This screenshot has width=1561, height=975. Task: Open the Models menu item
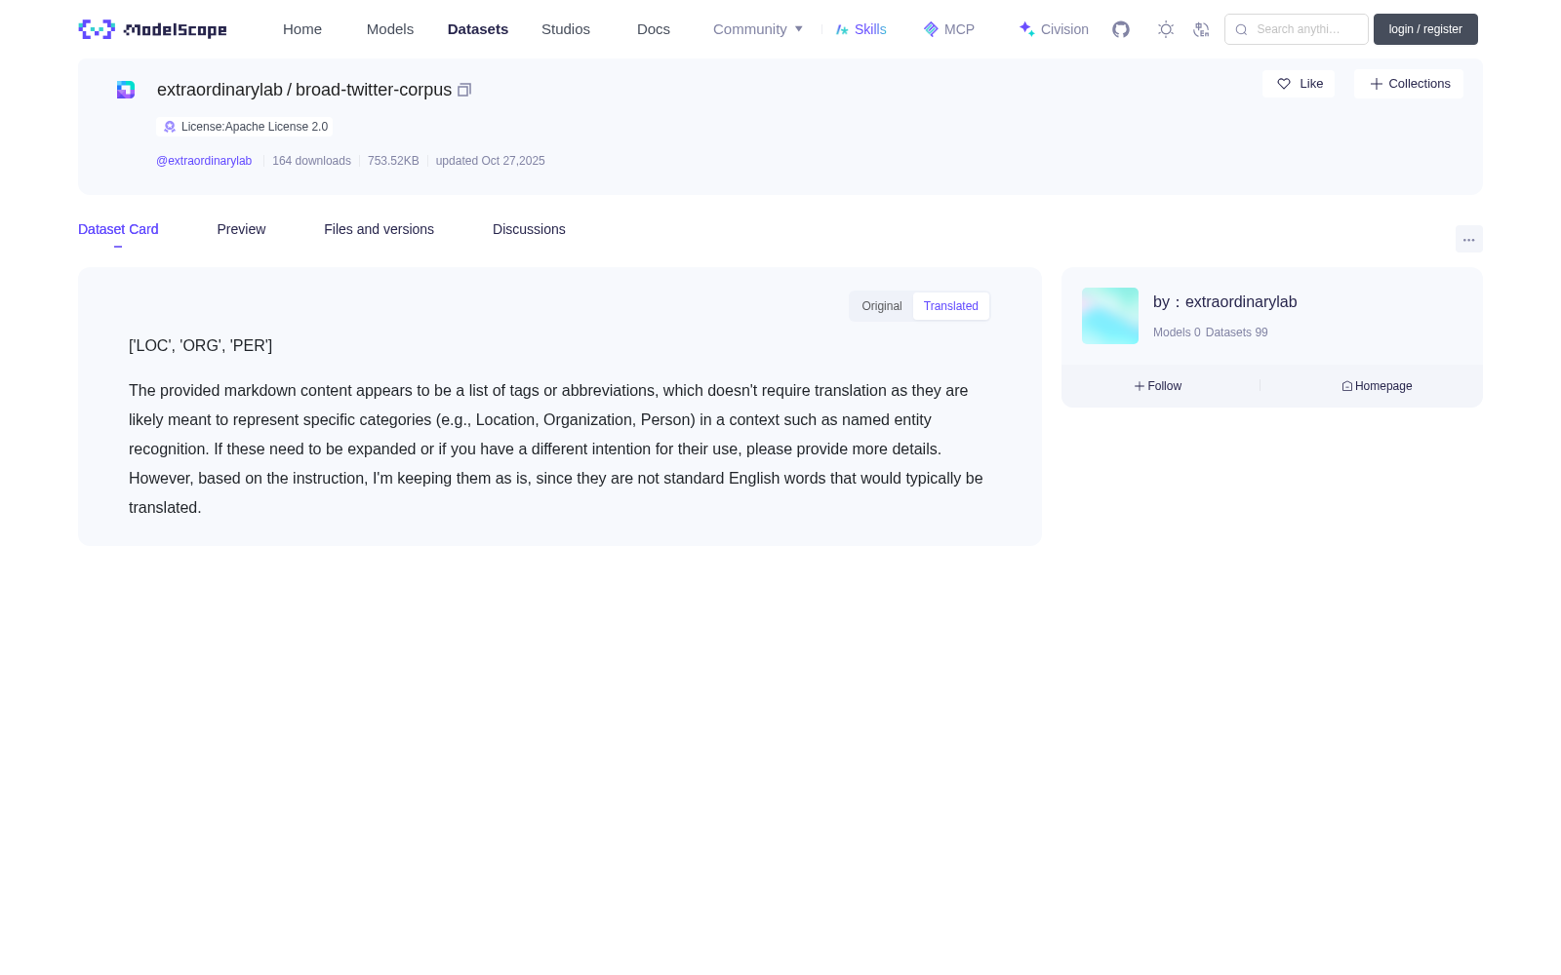[x=390, y=29]
